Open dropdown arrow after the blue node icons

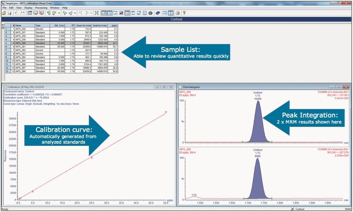pos(75,13)
